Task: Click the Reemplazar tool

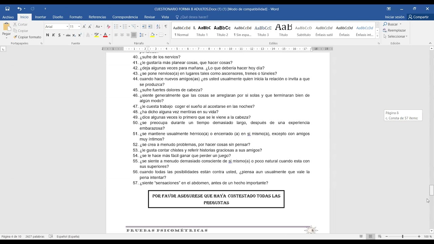Action: 394,30
